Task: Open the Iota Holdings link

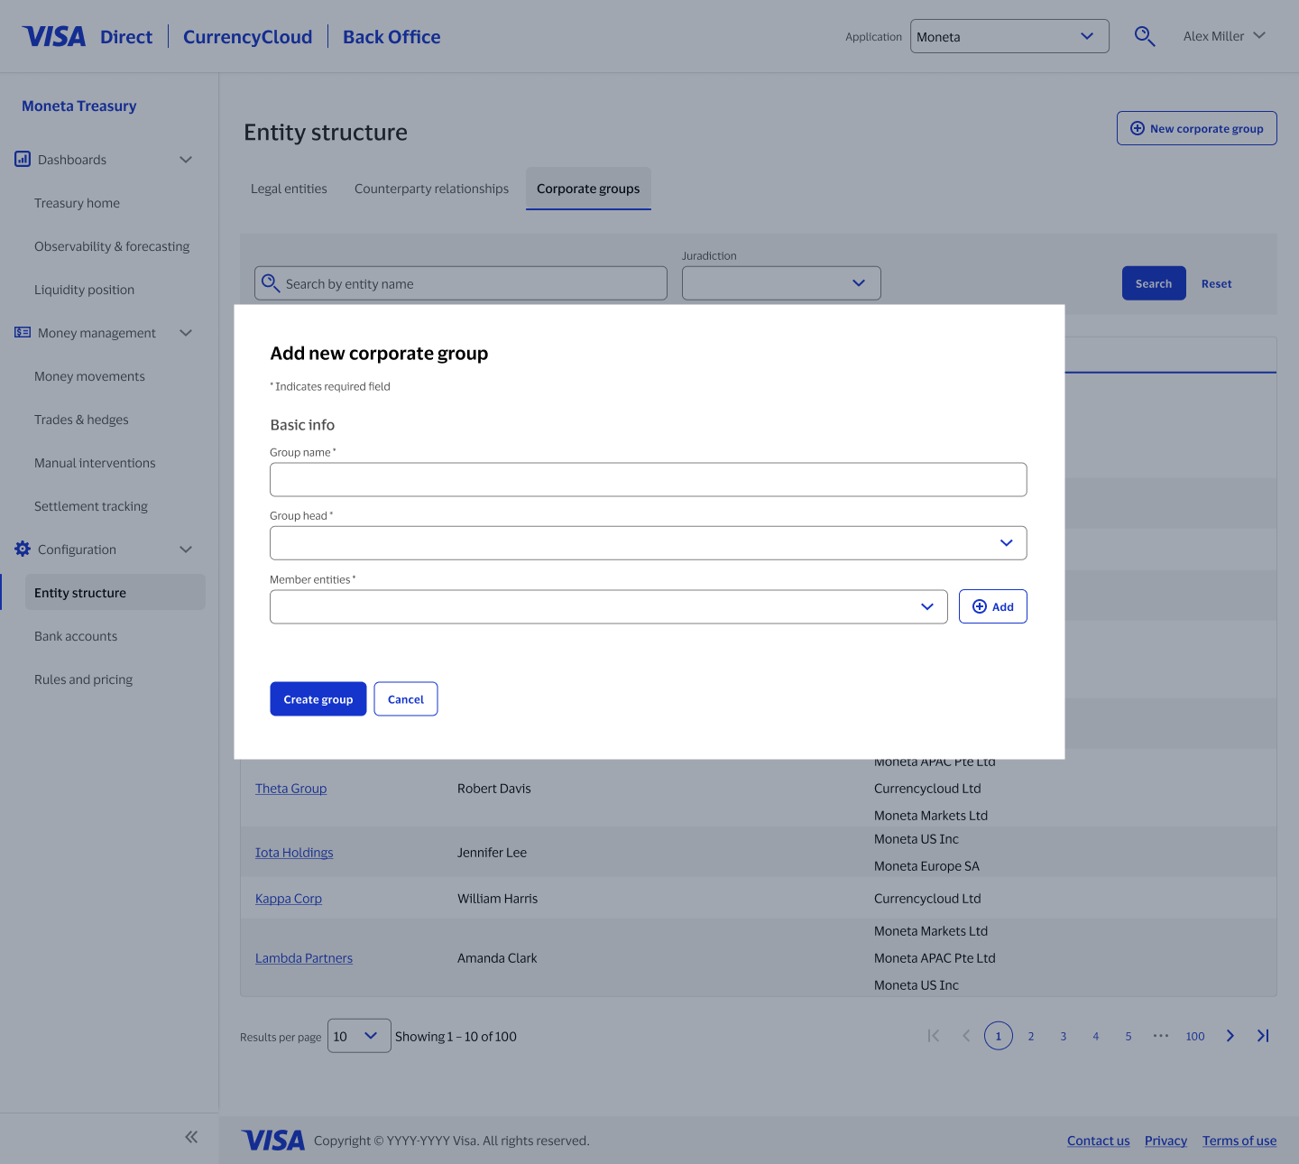Action: point(294,853)
